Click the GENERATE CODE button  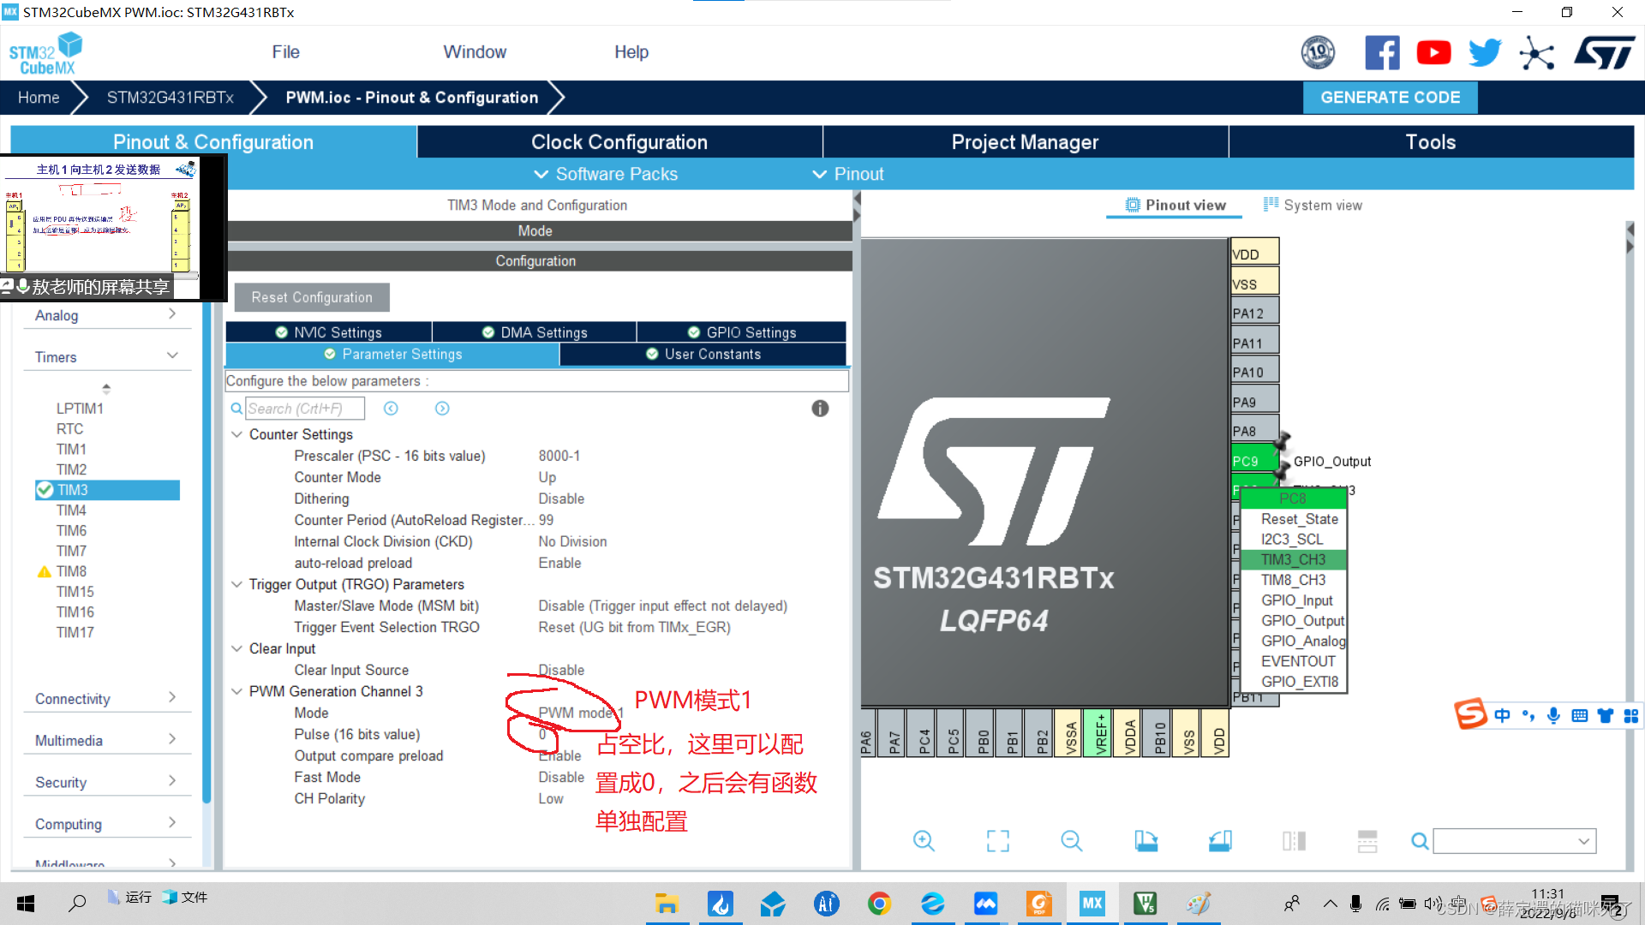point(1390,98)
